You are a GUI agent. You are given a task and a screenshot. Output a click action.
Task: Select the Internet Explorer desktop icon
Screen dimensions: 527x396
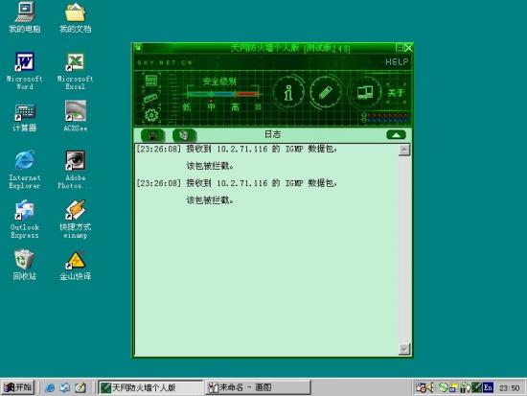coord(25,170)
